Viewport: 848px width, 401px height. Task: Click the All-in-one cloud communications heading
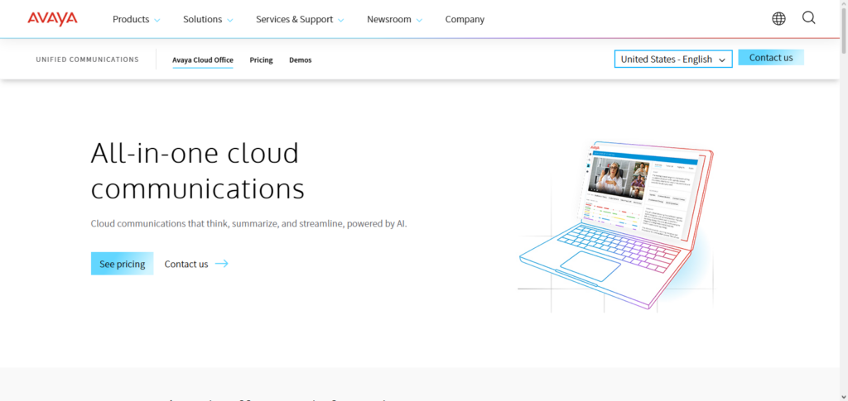(x=198, y=170)
